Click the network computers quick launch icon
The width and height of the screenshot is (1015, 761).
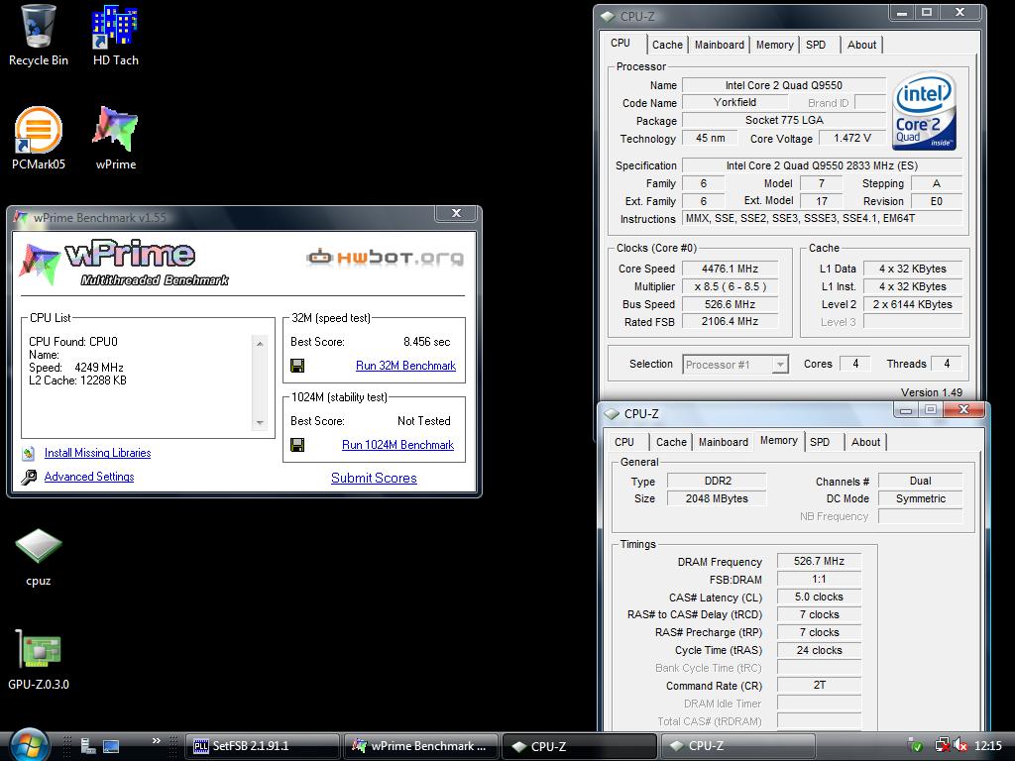(x=88, y=746)
